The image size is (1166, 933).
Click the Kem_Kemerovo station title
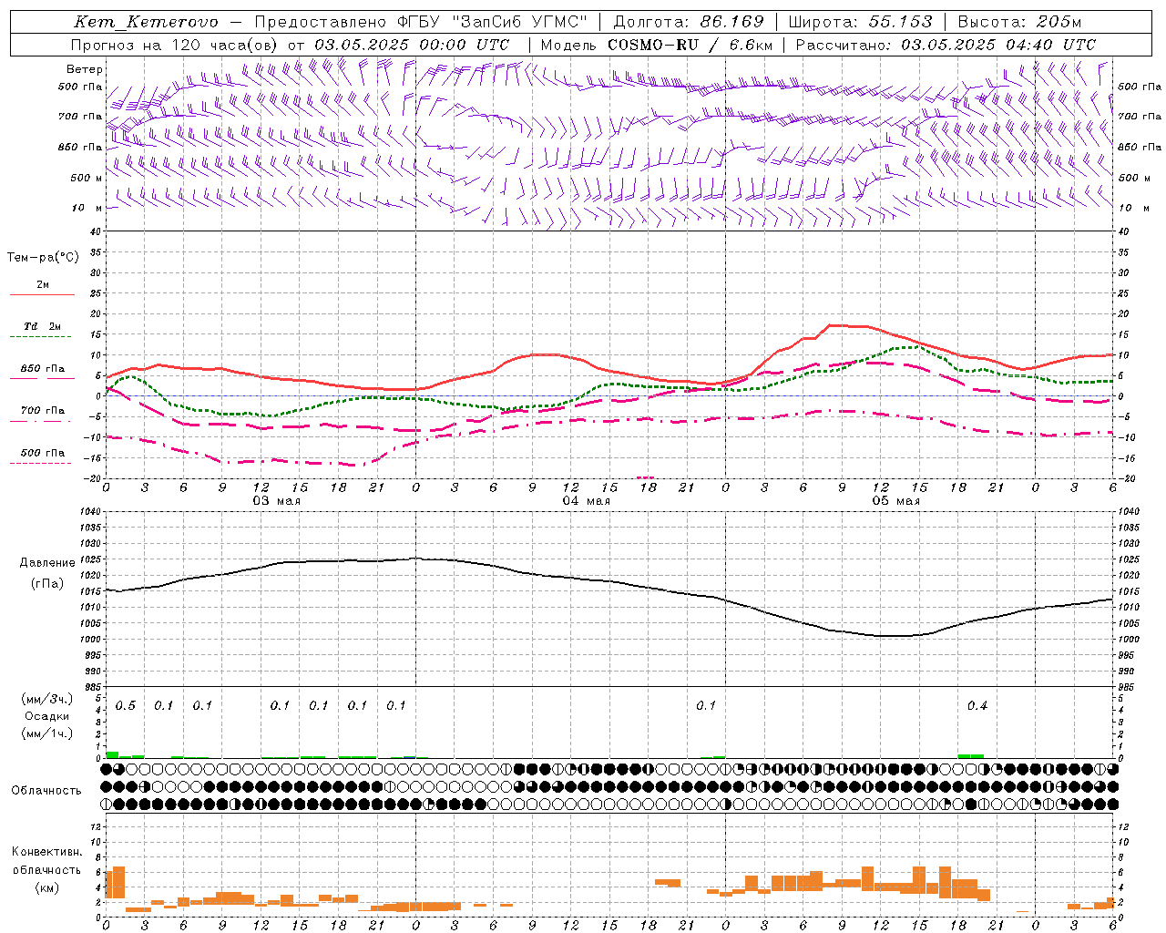[146, 22]
